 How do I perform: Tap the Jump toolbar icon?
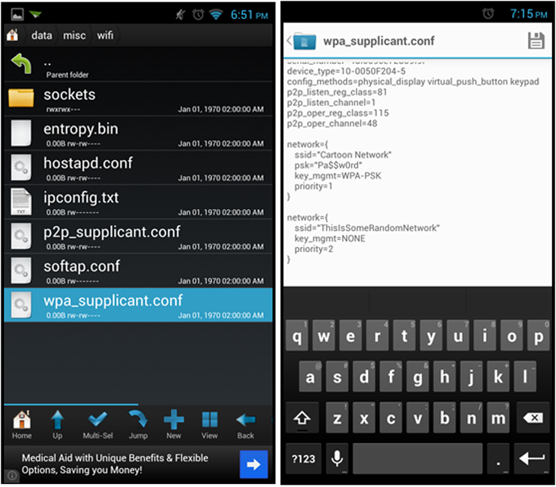pyautogui.click(x=138, y=424)
